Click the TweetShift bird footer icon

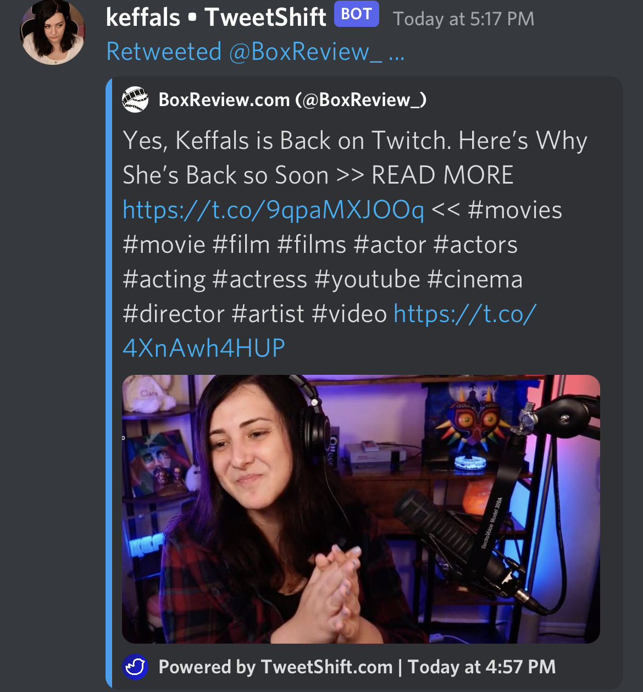click(x=135, y=667)
